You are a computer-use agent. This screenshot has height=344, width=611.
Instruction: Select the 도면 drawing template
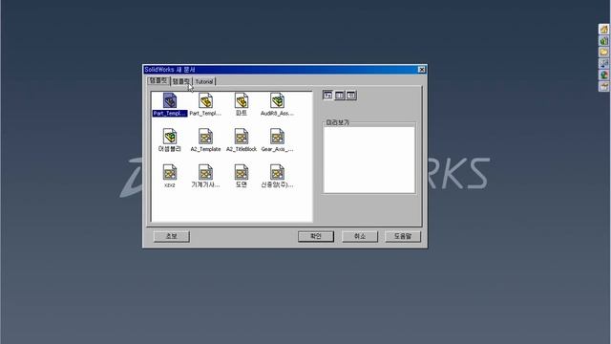242,176
